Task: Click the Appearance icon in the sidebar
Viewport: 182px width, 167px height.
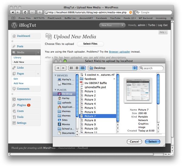Action: click(x=14, y=99)
